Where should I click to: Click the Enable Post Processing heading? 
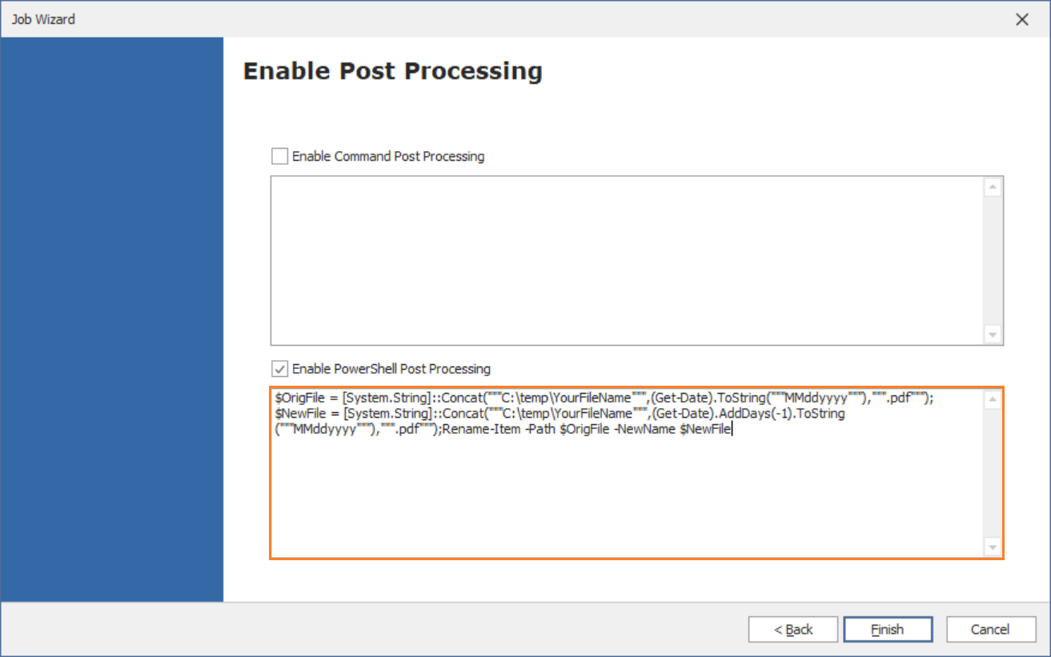[x=393, y=71]
